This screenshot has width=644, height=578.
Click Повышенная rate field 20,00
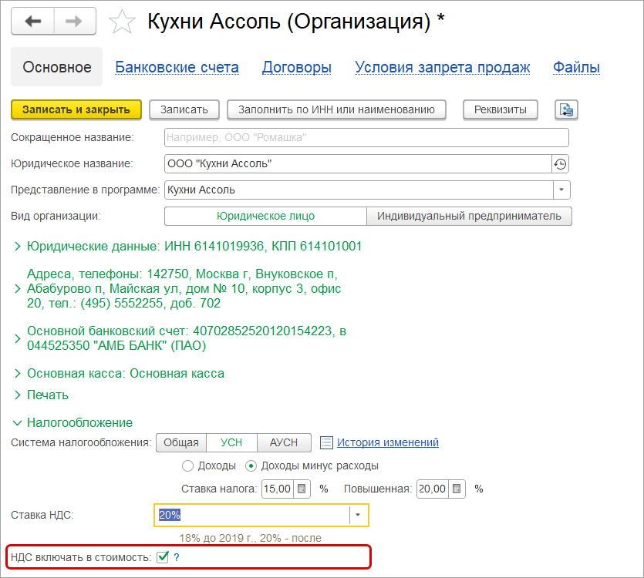(x=433, y=489)
